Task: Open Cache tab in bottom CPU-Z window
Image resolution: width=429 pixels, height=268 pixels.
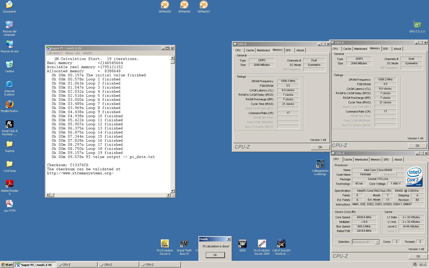Action: [348, 160]
